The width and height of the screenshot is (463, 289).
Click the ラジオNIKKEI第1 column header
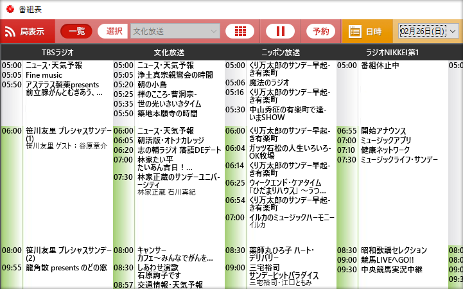[392, 53]
